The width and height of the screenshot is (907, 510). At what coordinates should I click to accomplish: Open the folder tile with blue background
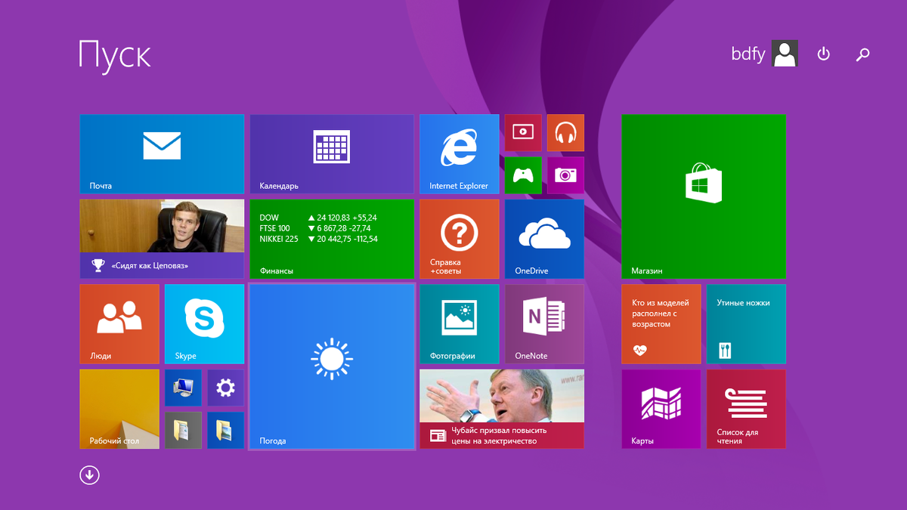[225, 430]
